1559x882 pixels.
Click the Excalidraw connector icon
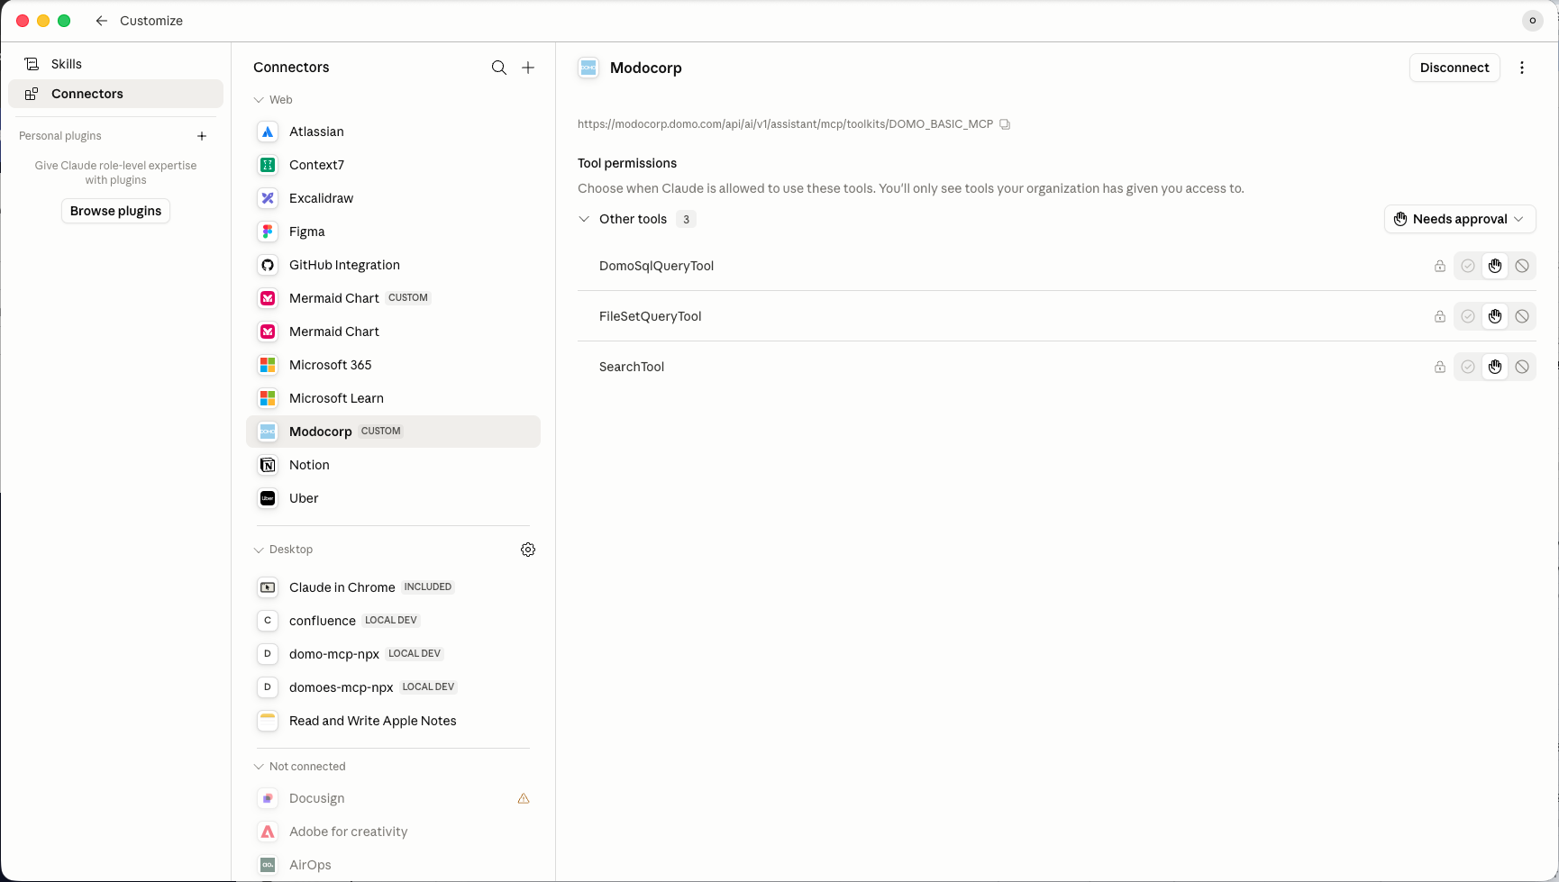click(x=268, y=198)
